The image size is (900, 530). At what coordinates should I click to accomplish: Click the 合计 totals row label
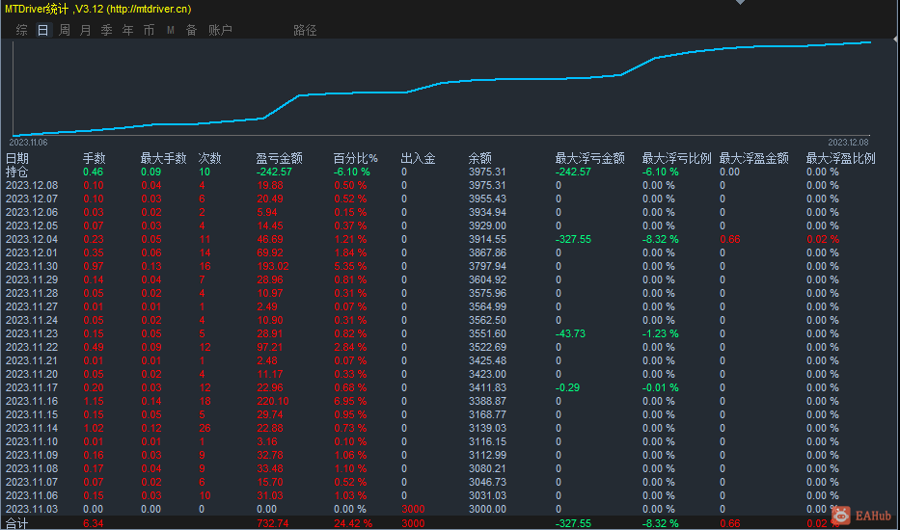(x=17, y=522)
